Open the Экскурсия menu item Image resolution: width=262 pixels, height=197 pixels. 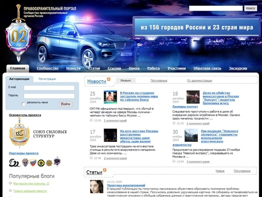point(238,68)
